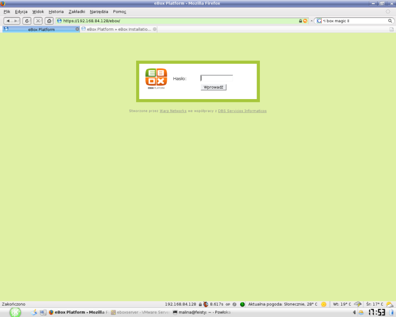The height and width of the screenshot is (317, 396).
Task: Open the Edycja menu
Action: pyautogui.click(x=21, y=11)
